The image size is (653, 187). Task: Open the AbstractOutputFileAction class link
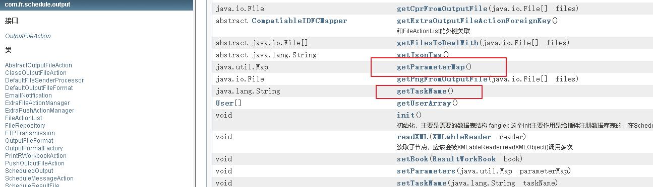click(x=38, y=65)
